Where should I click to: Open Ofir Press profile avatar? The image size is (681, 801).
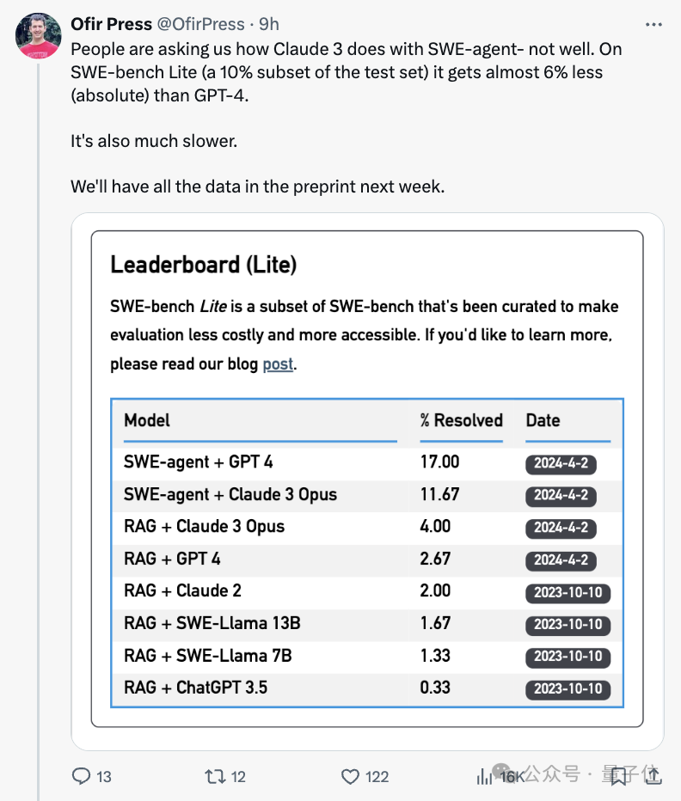click(39, 36)
